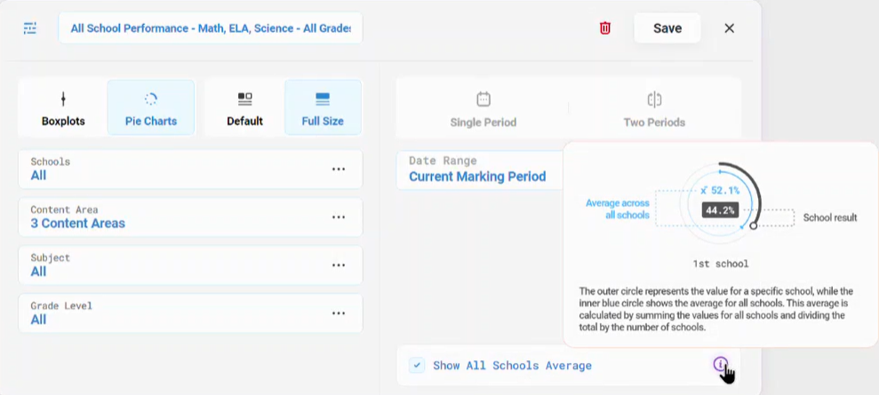Click the Save button
The height and width of the screenshot is (395, 879).
point(667,28)
